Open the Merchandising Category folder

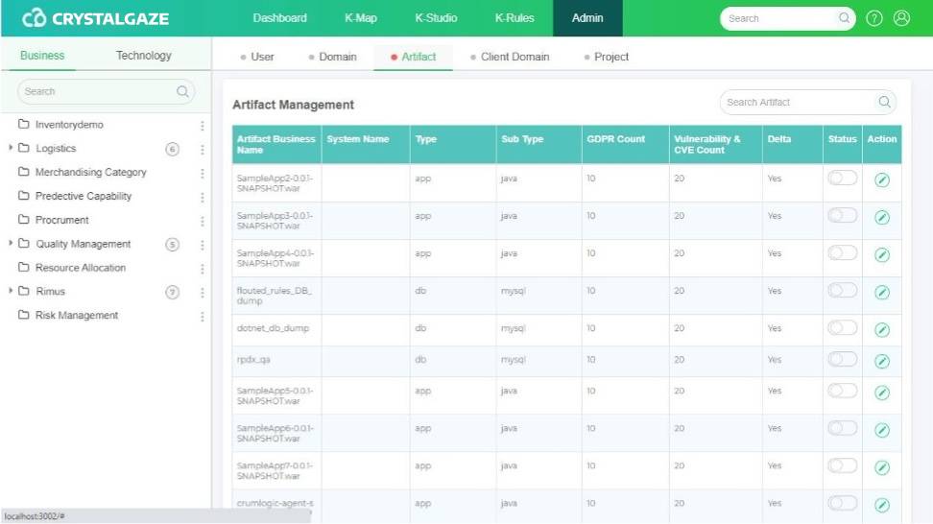point(90,173)
